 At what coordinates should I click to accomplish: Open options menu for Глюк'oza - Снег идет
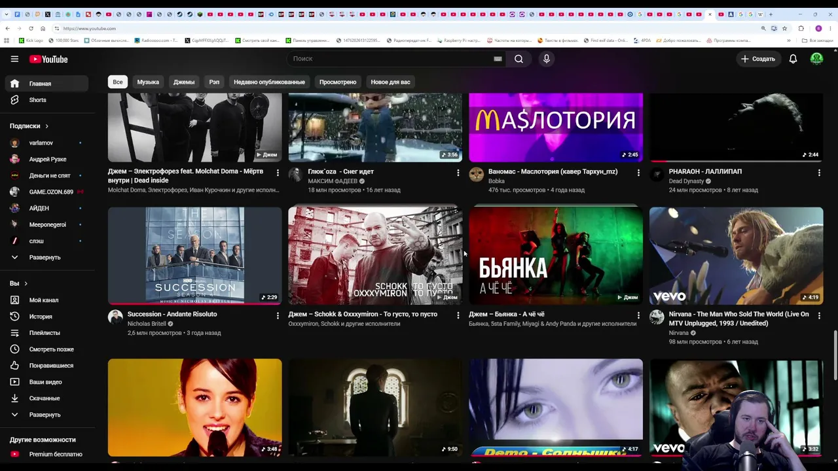pyautogui.click(x=458, y=173)
